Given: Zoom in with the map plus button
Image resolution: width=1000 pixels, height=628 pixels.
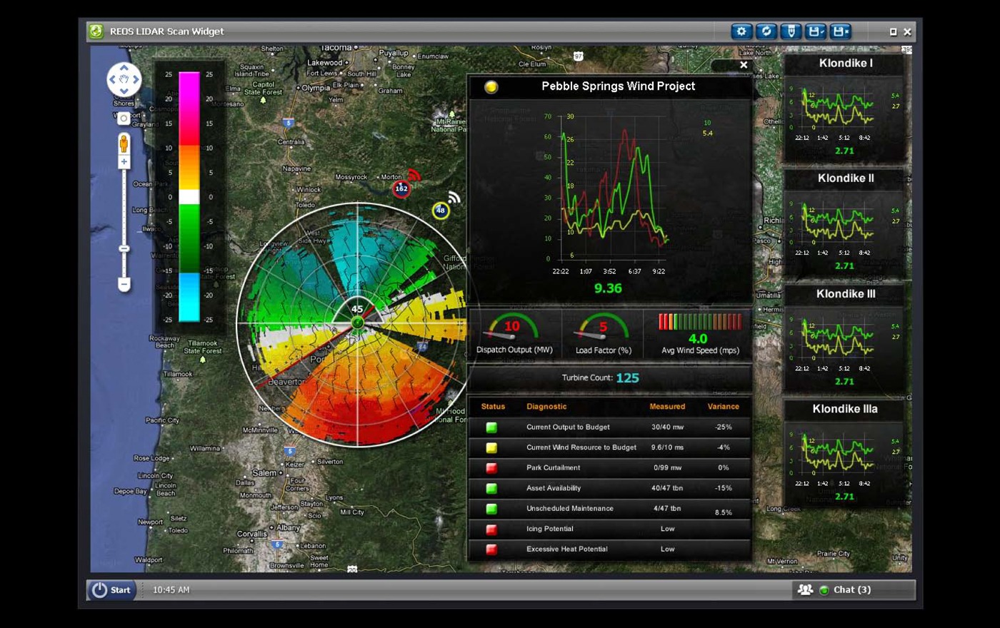Looking at the screenshot, I should (x=124, y=162).
